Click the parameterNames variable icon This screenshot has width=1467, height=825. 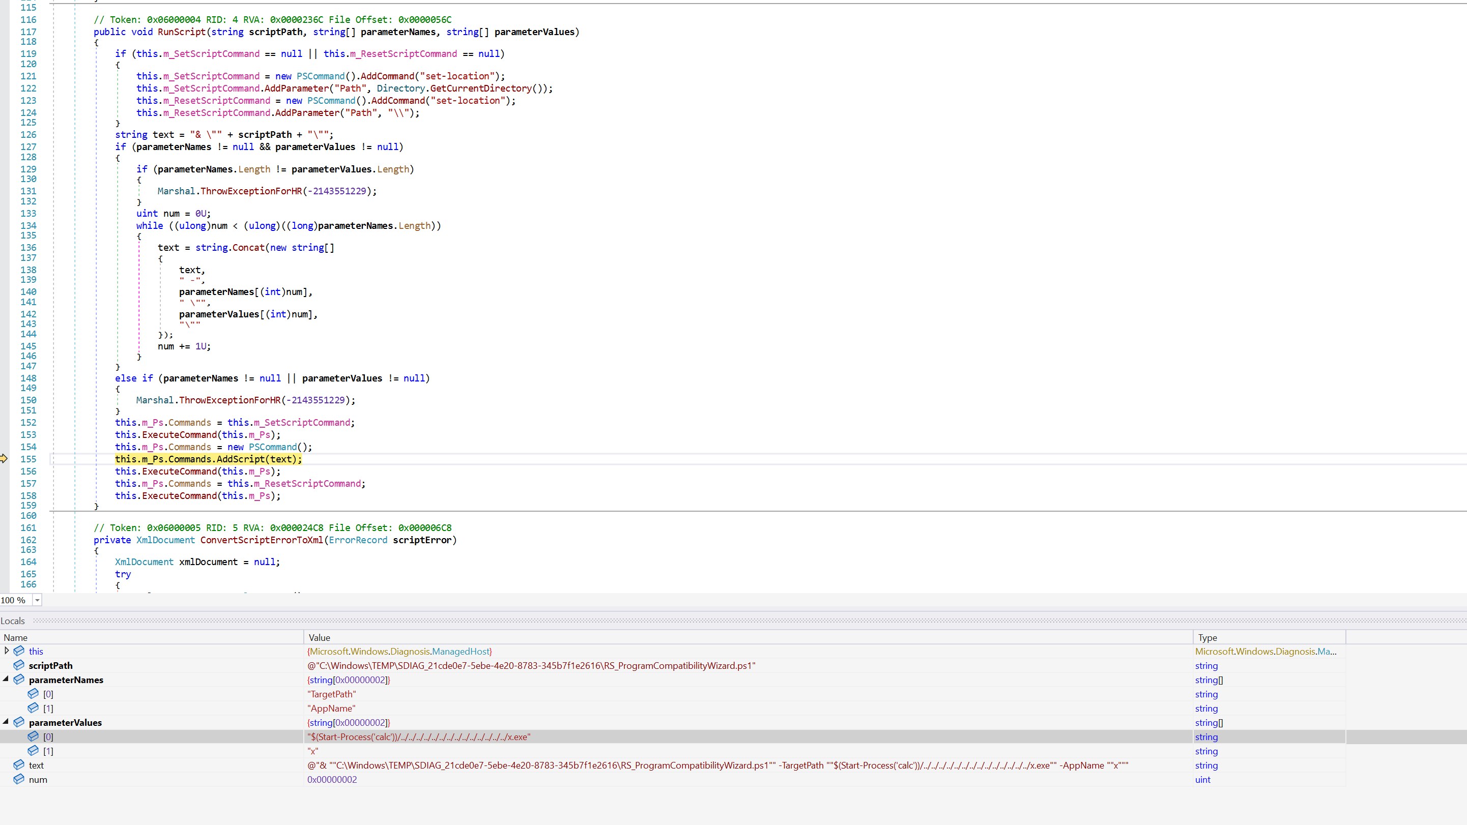[19, 679]
